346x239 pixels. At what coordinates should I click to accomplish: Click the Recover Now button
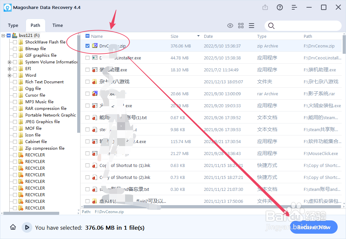[313, 227]
